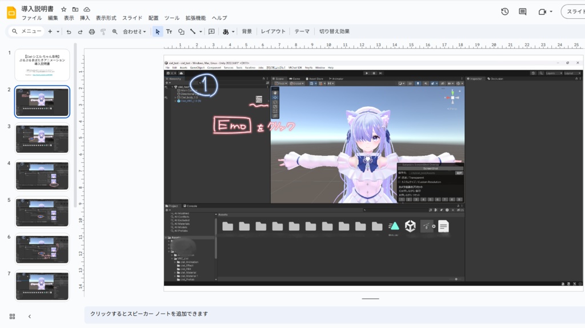This screenshot has width=585, height=328.
Task: Add a new slide with the plus button
Action: (50, 32)
